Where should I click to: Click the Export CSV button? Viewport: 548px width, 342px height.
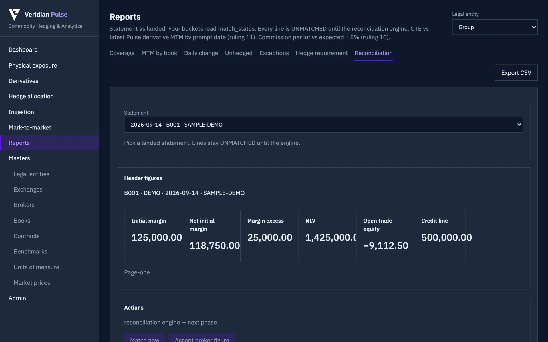(516, 73)
